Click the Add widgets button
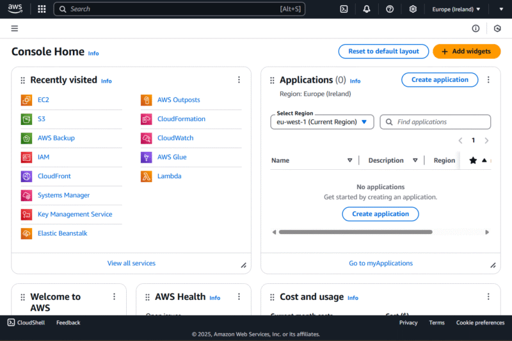Image resolution: width=512 pixels, height=341 pixels. (467, 51)
